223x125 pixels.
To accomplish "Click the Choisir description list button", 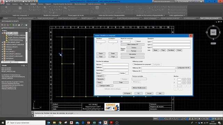I will point(179,50).
